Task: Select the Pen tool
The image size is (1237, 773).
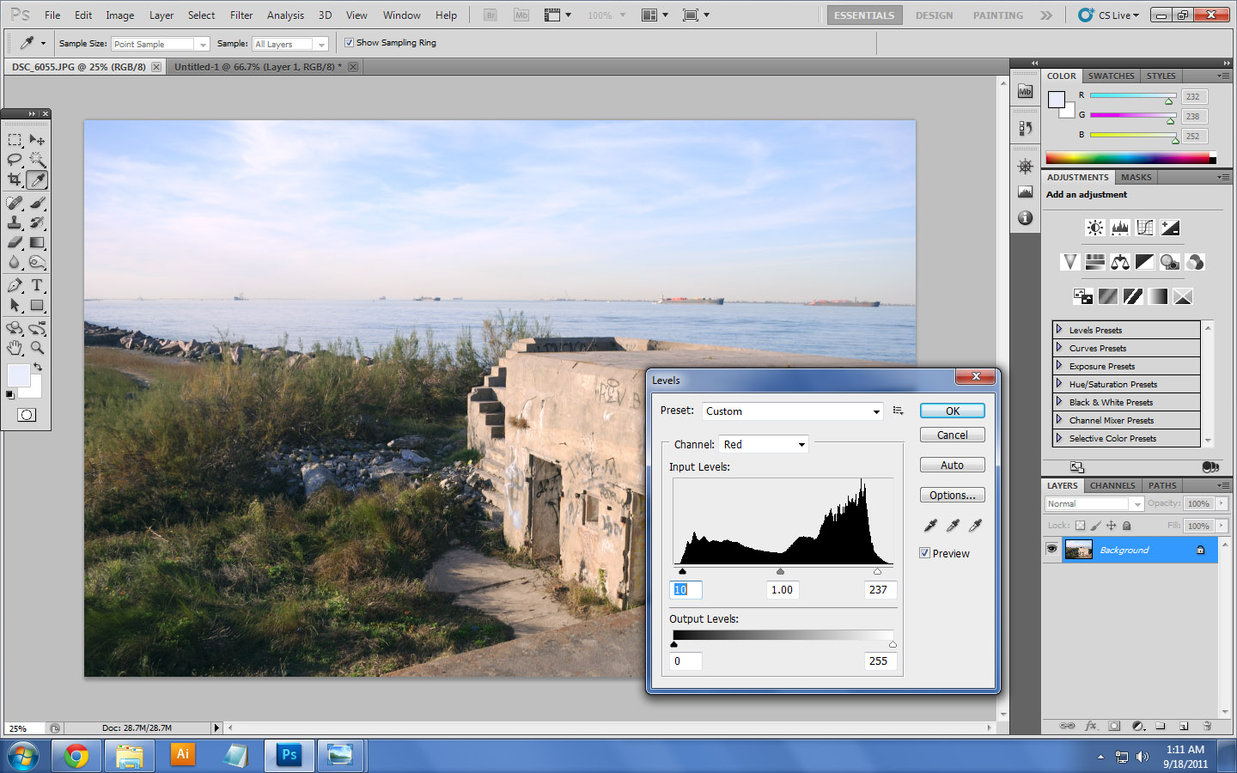Action: pos(15,285)
